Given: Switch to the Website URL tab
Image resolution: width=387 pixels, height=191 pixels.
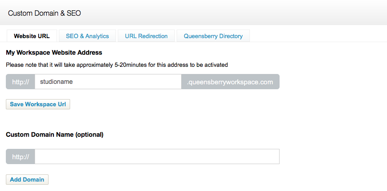Looking at the screenshot, I should [x=31, y=36].
